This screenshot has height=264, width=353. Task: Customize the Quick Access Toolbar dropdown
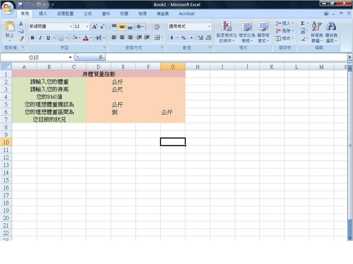point(53,4)
